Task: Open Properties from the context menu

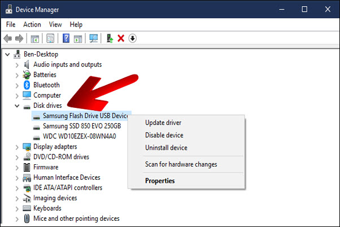Action: tap(160, 181)
